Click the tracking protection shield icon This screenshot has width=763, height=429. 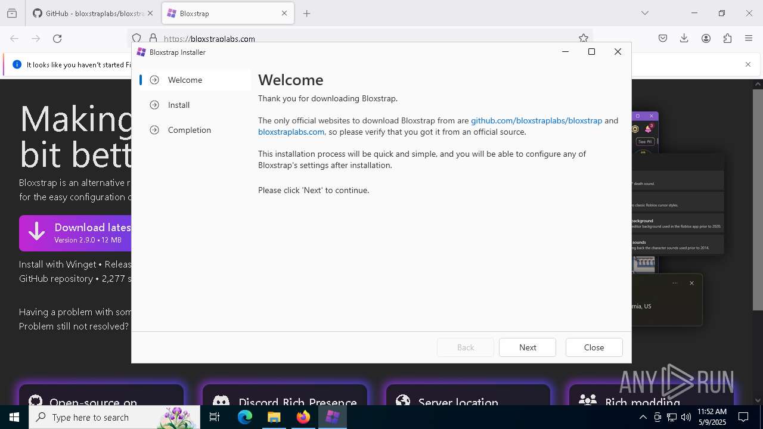[x=137, y=38]
